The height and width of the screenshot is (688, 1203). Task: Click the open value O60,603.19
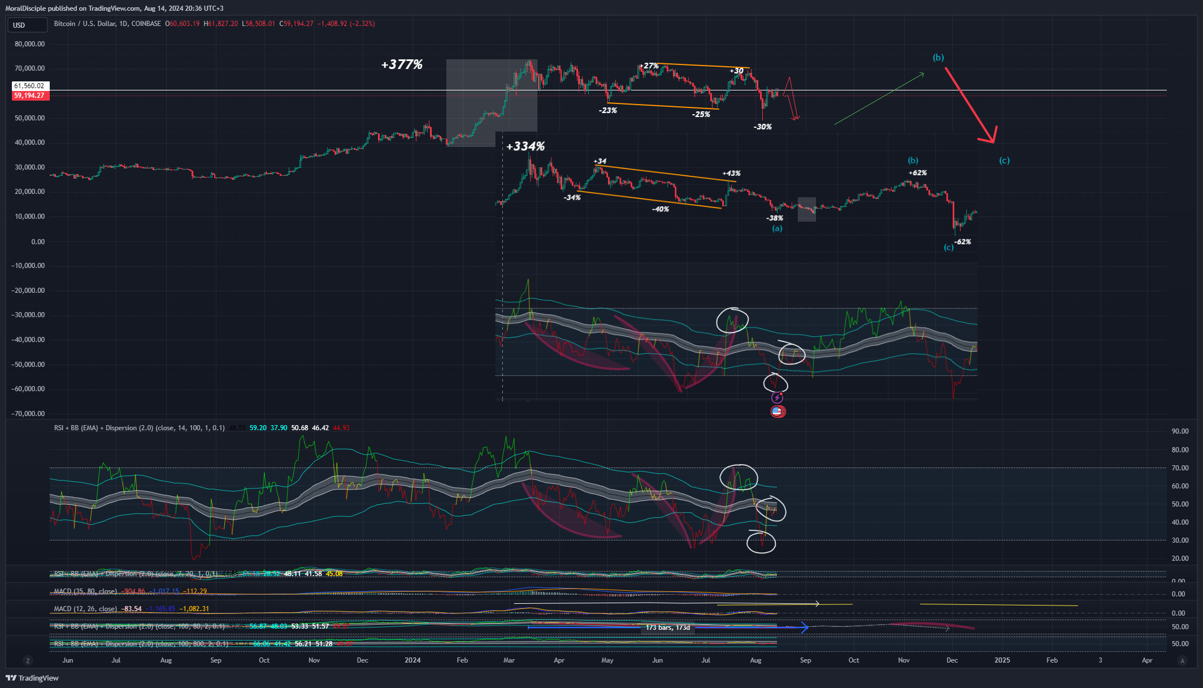point(183,24)
